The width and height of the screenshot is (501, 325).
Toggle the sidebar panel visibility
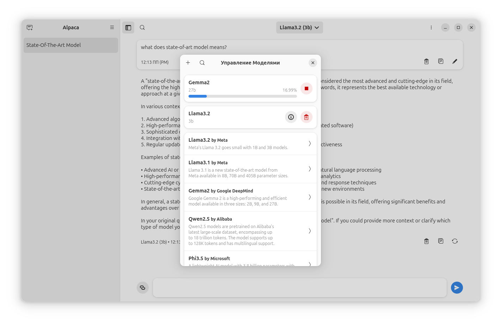(128, 27)
